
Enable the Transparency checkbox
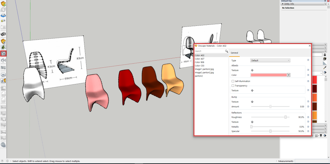click(233, 86)
